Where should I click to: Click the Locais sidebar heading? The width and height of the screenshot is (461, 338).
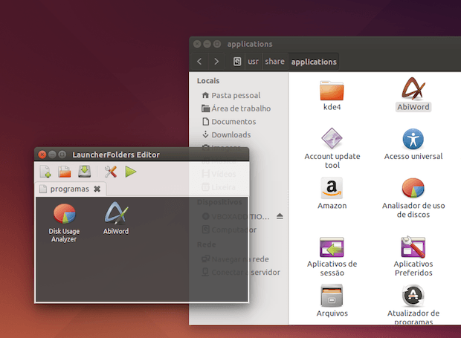click(208, 81)
